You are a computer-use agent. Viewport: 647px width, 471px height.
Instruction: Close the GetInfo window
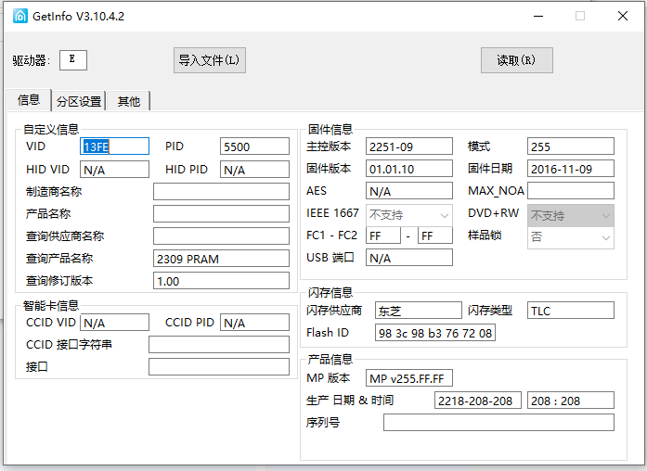point(622,16)
